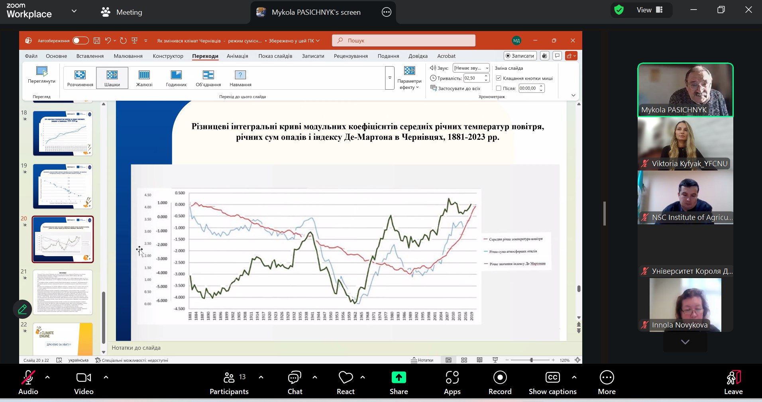Open the Показ слайдів tab
This screenshot has width=762, height=402.
(x=275, y=56)
